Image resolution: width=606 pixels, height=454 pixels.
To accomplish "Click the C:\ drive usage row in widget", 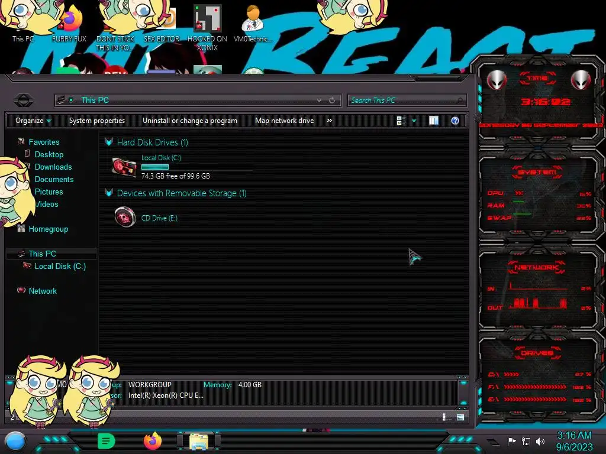I will (540, 374).
